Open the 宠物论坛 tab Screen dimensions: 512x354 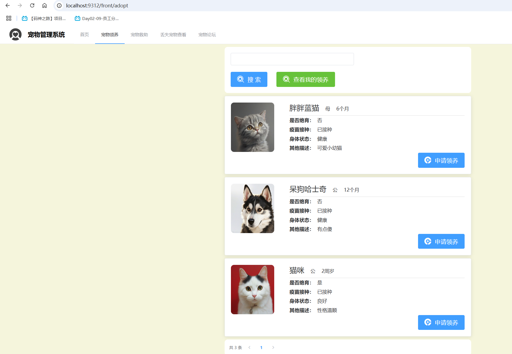pyautogui.click(x=207, y=35)
